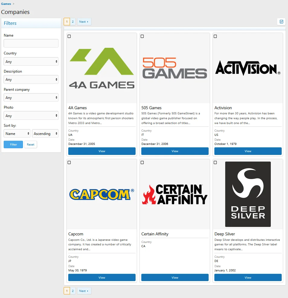This screenshot has height=298, width=288.
Task: Click the Certain Affinity logo image
Action: point(175,194)
